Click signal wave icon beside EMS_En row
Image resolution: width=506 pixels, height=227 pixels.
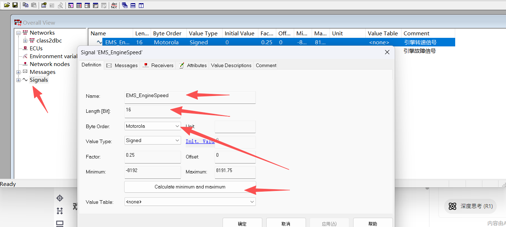[99, 42]
